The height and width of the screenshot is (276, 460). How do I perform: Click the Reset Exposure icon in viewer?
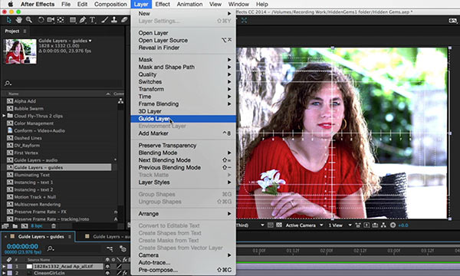click(x=393, y=225)
